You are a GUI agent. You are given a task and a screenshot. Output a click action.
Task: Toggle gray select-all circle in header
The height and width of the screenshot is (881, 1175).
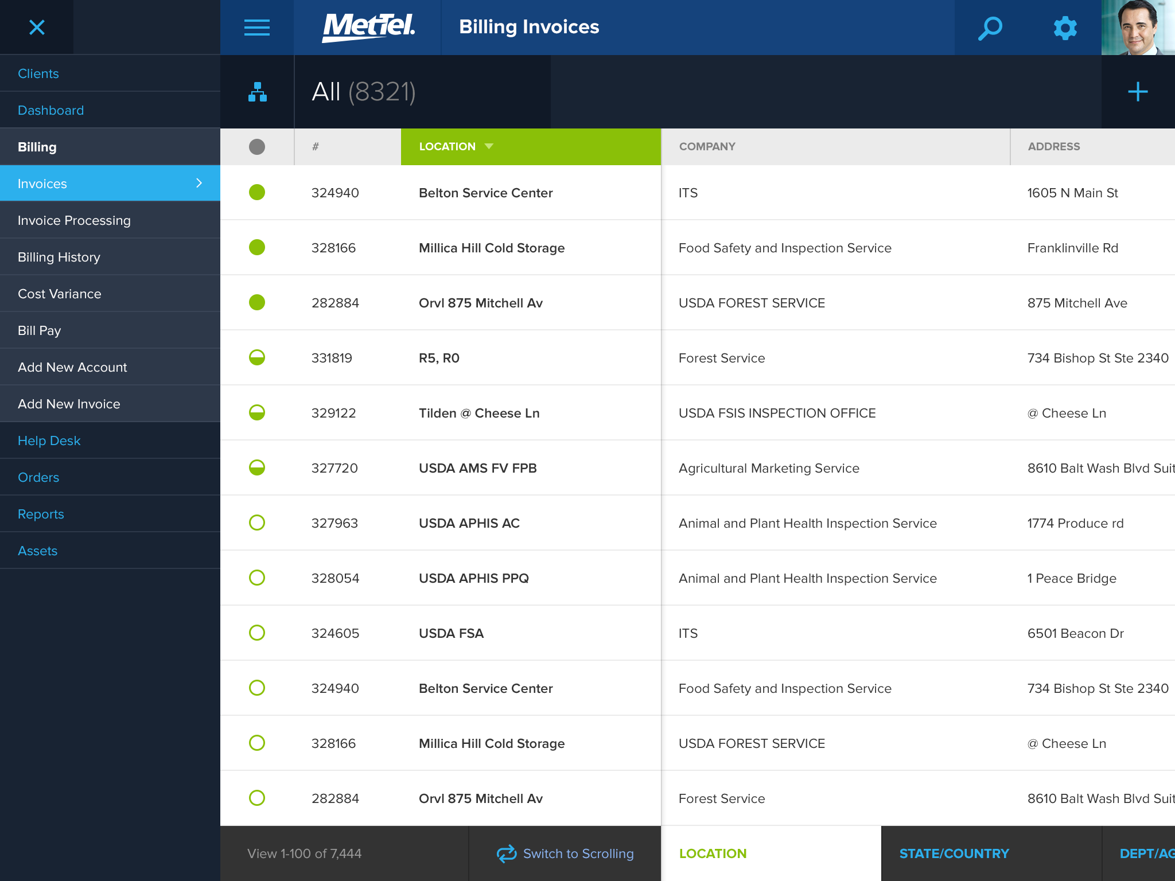(257, 147)
